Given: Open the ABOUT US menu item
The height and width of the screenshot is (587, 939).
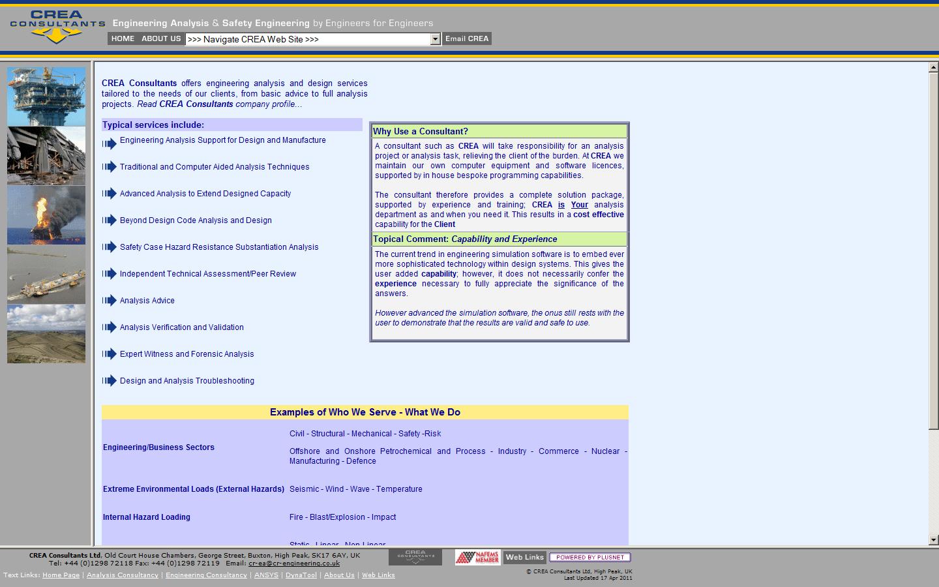Looking at the screenshot, I should (x=161, y=38).
